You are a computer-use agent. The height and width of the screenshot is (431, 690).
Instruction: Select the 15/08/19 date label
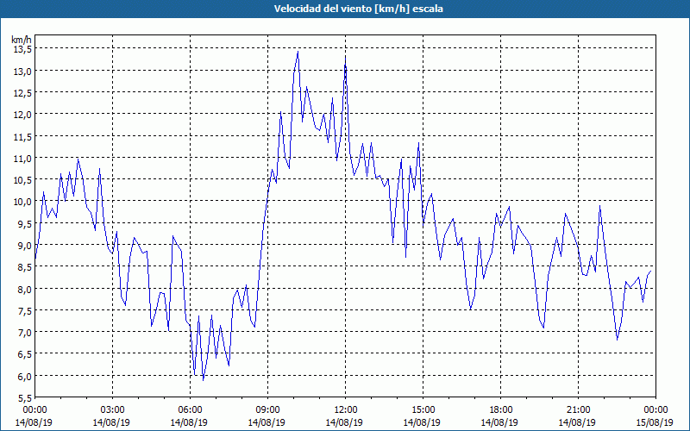pyautogui.click(x=655, y=422)
